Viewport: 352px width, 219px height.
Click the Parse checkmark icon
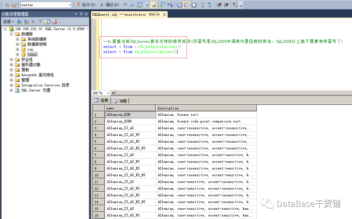[x=132, y=5]
